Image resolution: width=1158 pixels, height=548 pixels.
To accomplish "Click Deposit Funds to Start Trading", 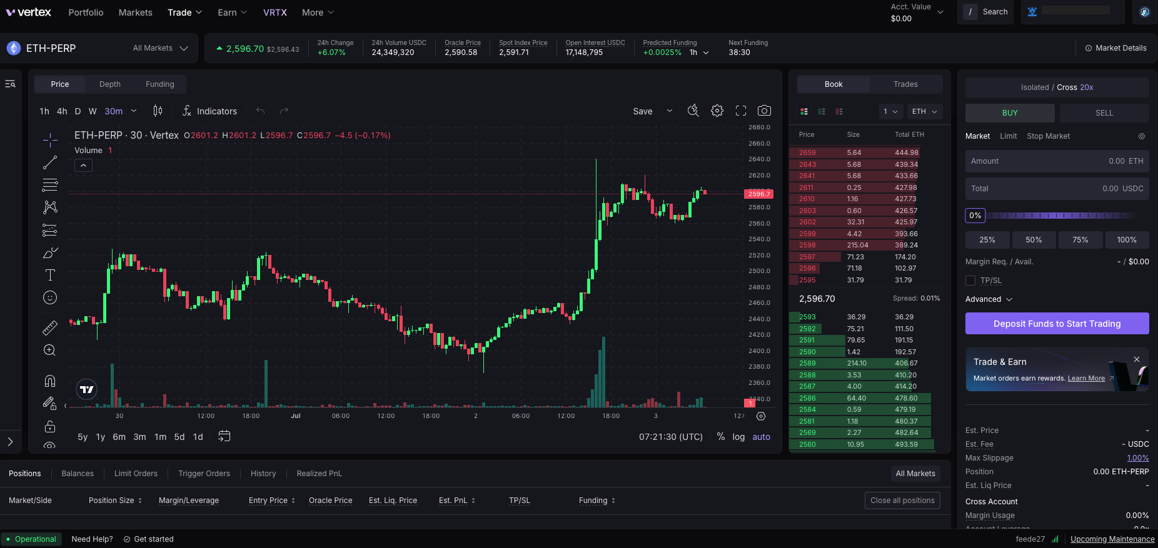I will click(x=1057, y=324).
